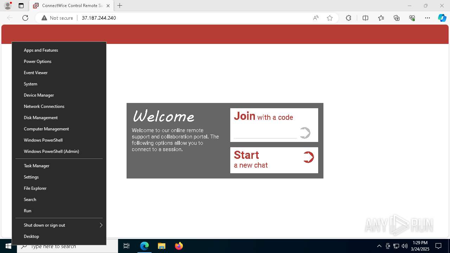Click the address bar URL 37.187.244.240
The height and width of the screenshot is (253, 450).
tap(99, 18)
